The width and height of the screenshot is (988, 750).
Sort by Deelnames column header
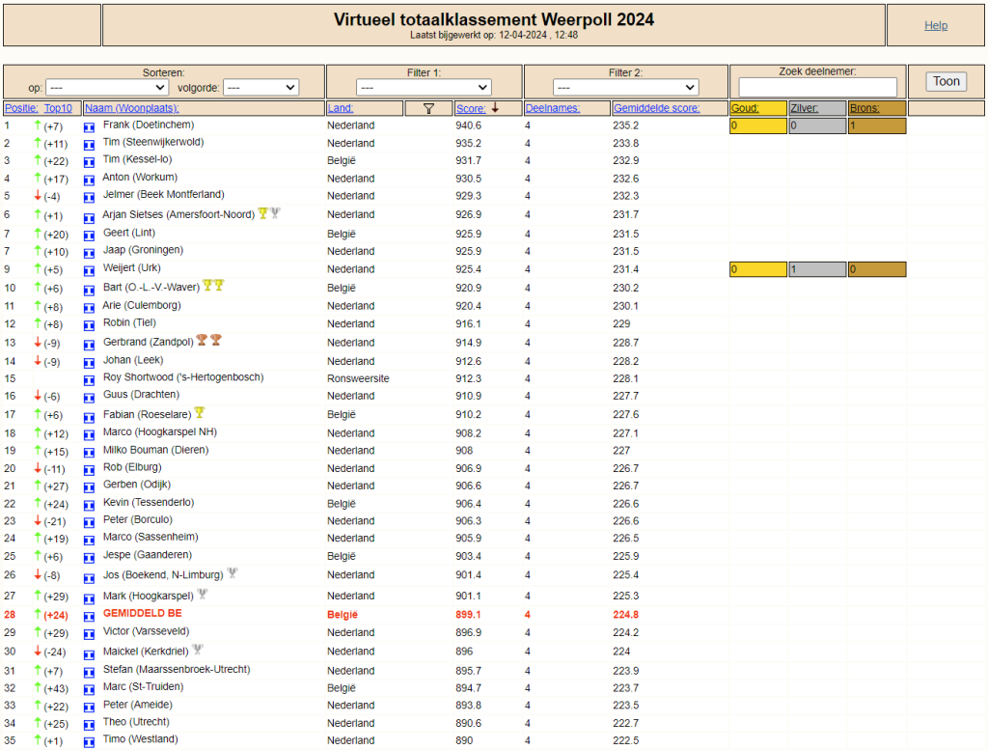[x=553, y=108]
